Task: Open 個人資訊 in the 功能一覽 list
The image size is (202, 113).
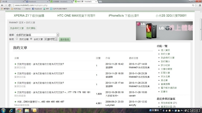Action: [165, 50]
